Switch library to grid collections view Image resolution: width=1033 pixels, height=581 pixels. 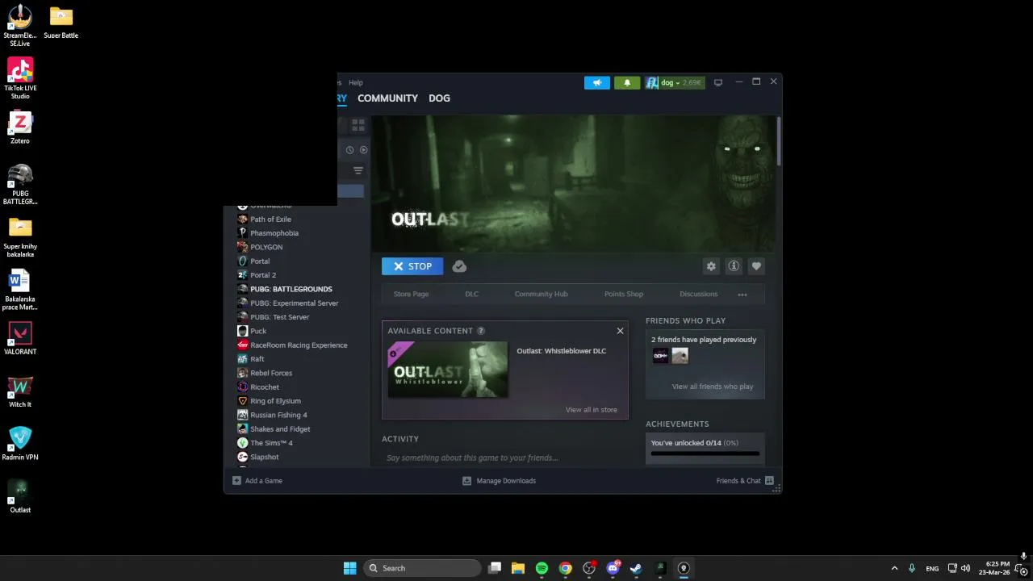point(358,125)
